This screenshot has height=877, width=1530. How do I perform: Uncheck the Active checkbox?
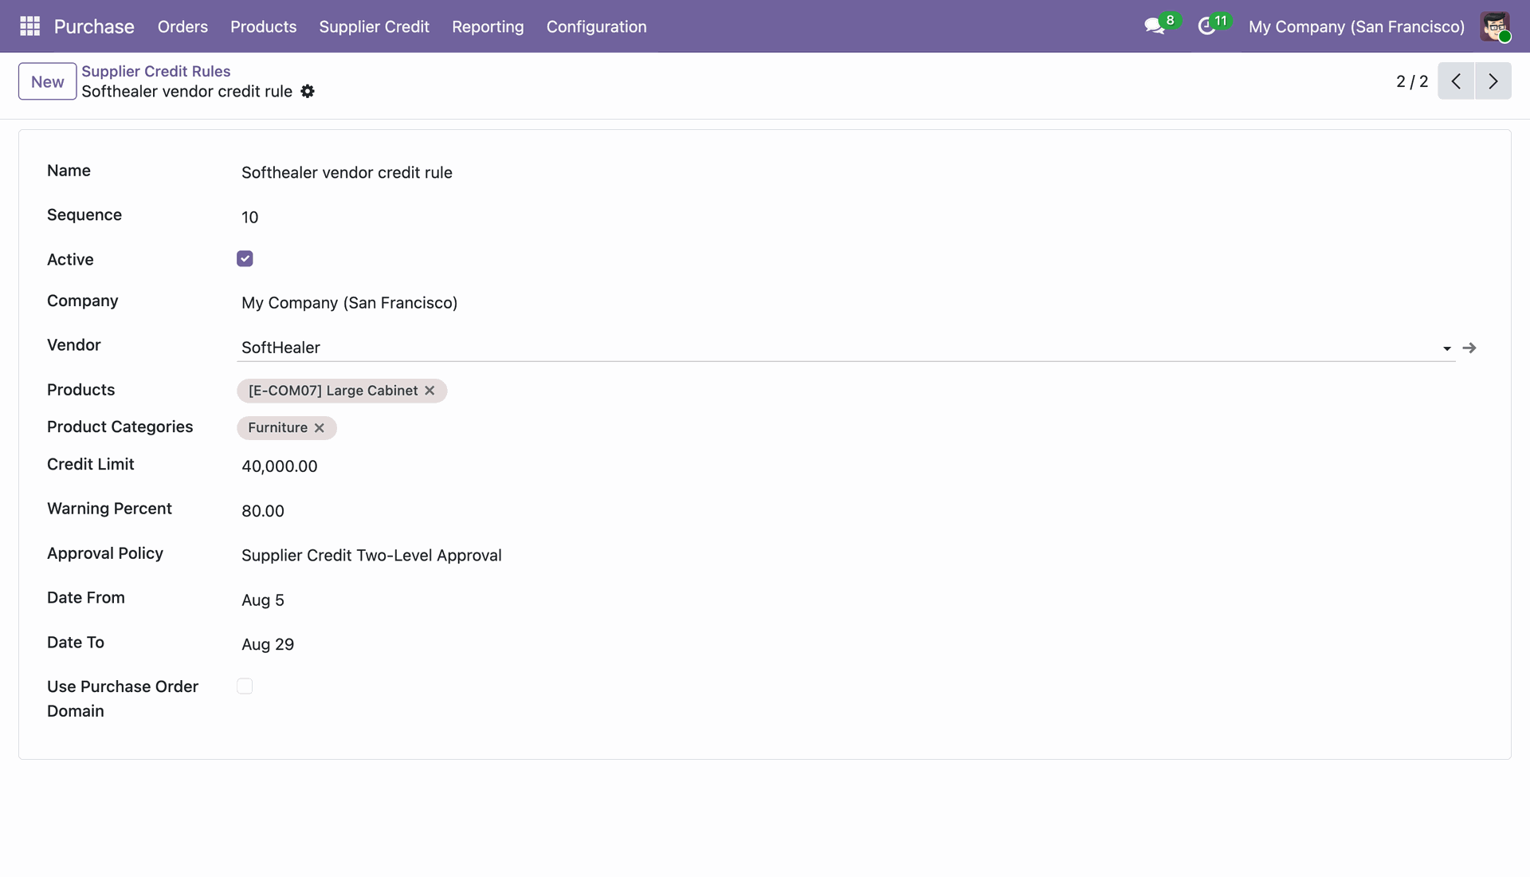(x=245, y=258)
